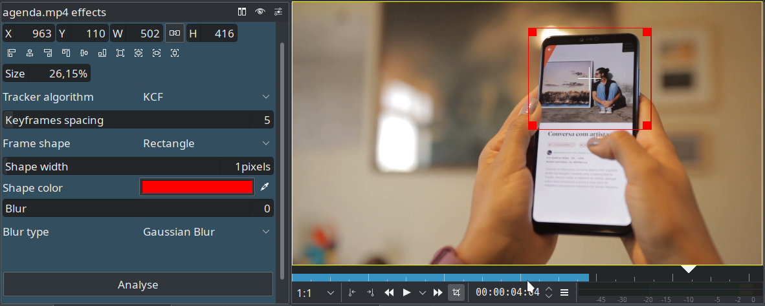765x306 pixels.
Task: Open the effect stack settings sliders icon
Action: click(278, 12)
